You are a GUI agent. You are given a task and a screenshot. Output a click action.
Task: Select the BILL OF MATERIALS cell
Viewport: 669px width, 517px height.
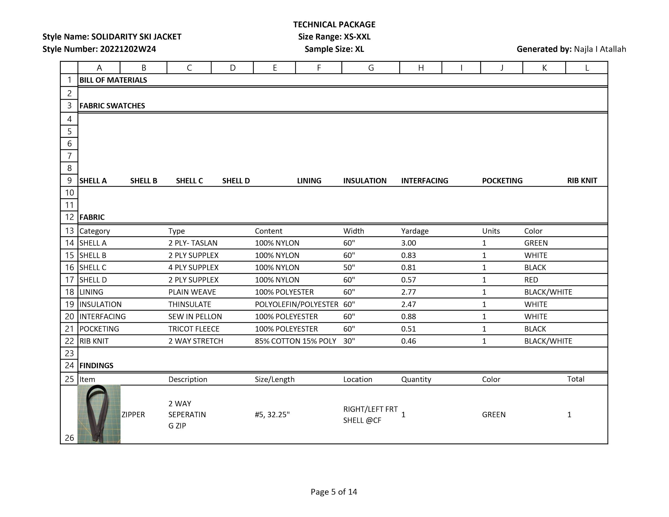(113, 80)
